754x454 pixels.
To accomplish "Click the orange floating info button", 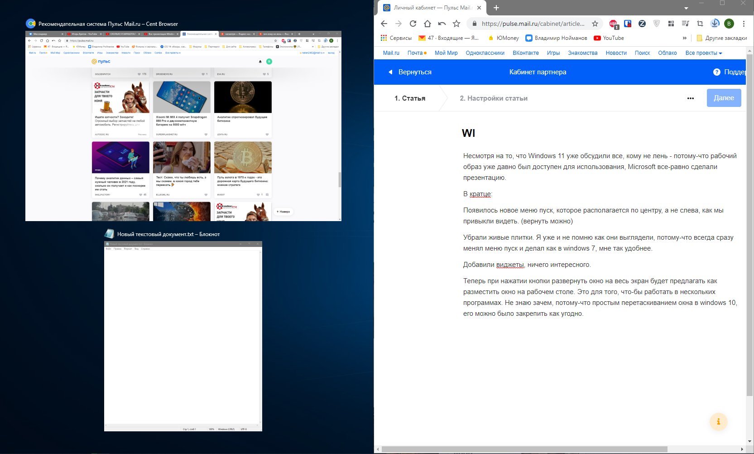I will coord(718,421).
